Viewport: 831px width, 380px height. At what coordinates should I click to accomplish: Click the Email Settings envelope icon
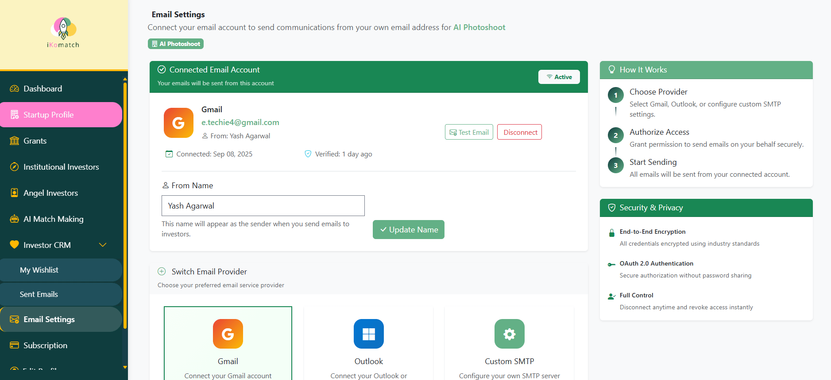coord(15,319)
